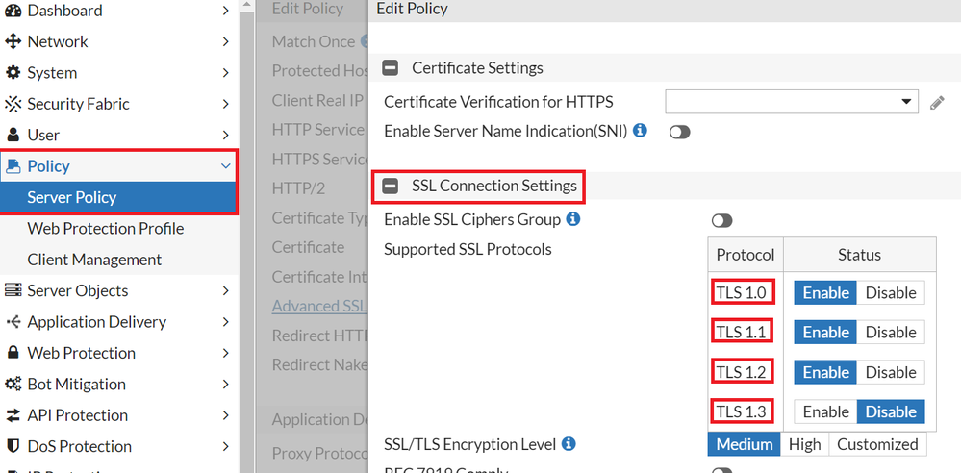This screenshot has height=473, width=961.
Task: Expand the Web Protection menu chevron
Action: click(x=225, y=353)
